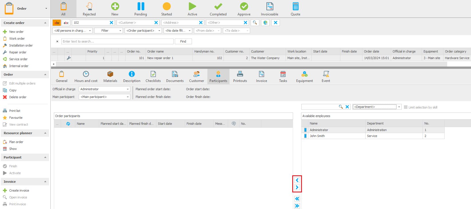Switch to the Equipment tab
Screen dimensions: 471x209
[x=305, y=77]
